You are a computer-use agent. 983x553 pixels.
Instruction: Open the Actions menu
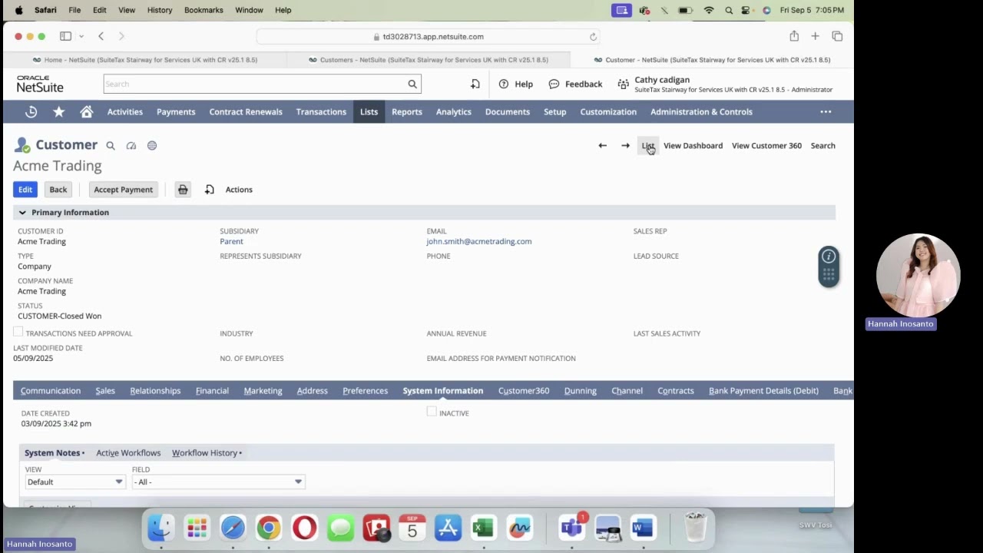tap(239, 190)
